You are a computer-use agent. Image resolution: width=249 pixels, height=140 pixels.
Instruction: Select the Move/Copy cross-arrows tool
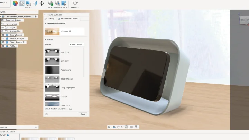(x=42, y=3)
